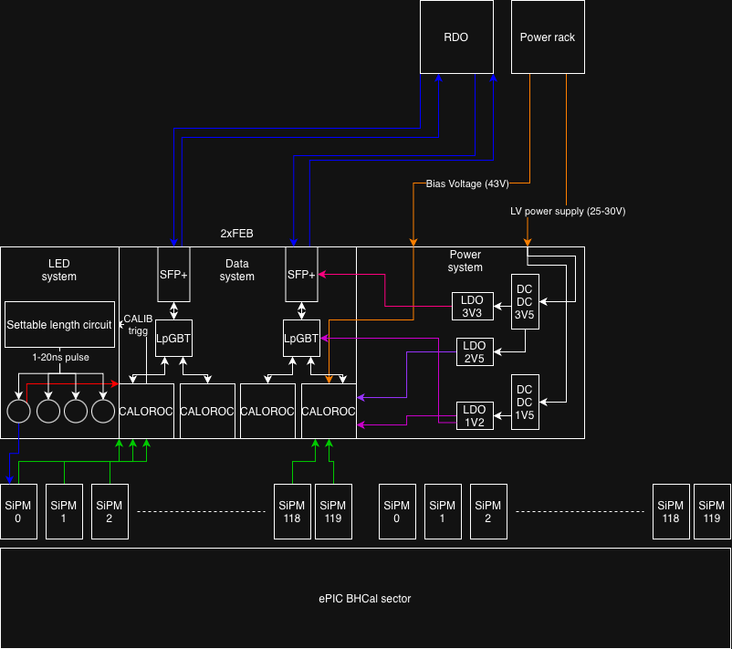Click the RDO block
The height and width of the screenshot is (649, 732).
tap(455, 37)
